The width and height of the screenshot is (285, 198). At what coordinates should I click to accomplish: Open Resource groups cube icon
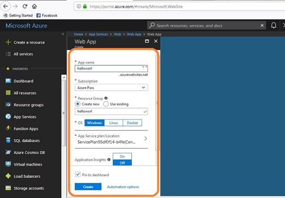[8, 104]
